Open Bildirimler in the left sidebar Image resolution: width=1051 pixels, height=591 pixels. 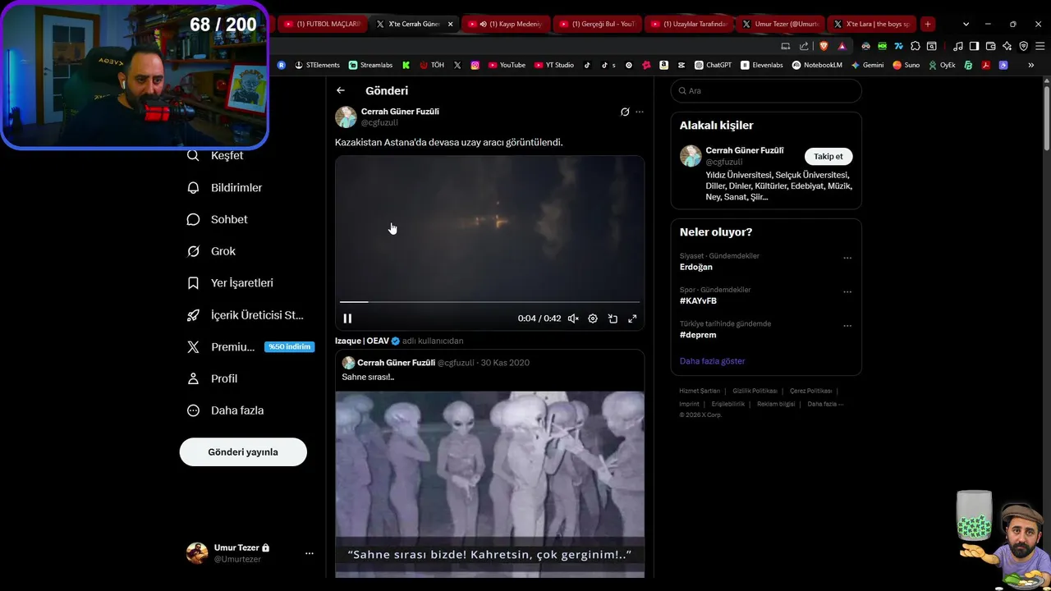[225, 187]
